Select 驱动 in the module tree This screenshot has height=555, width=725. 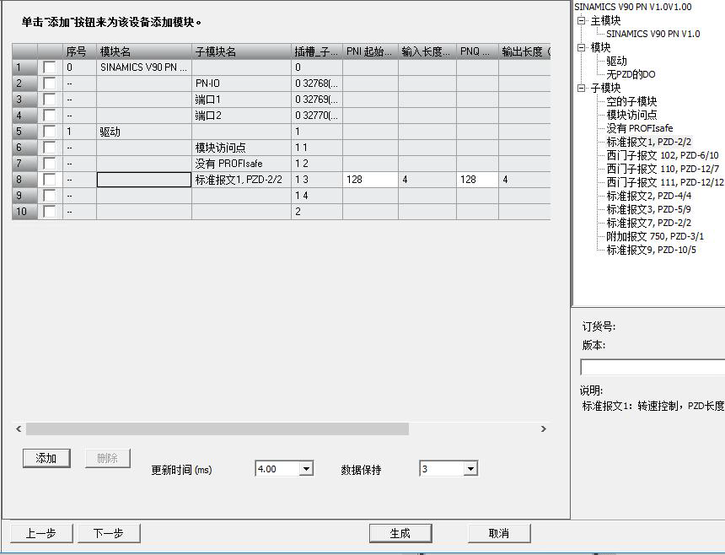pos(617,61)
